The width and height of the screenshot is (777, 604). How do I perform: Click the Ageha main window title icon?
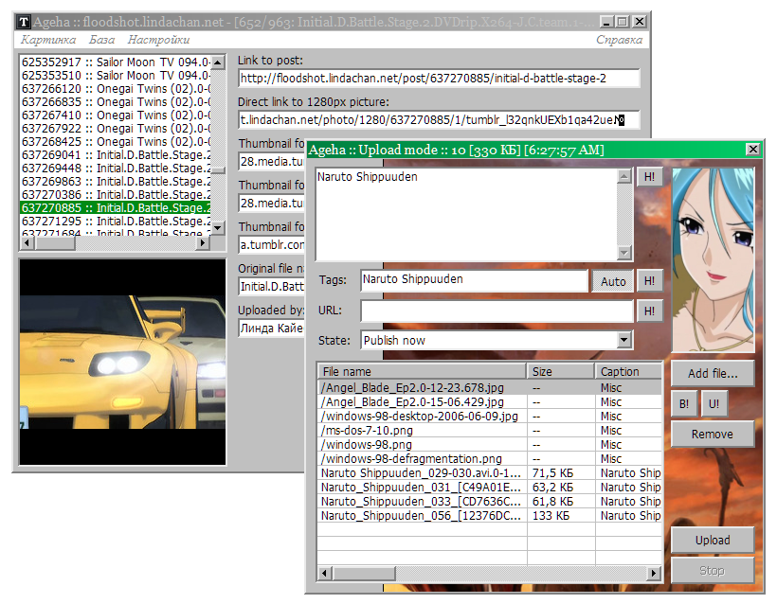[24, 22]
